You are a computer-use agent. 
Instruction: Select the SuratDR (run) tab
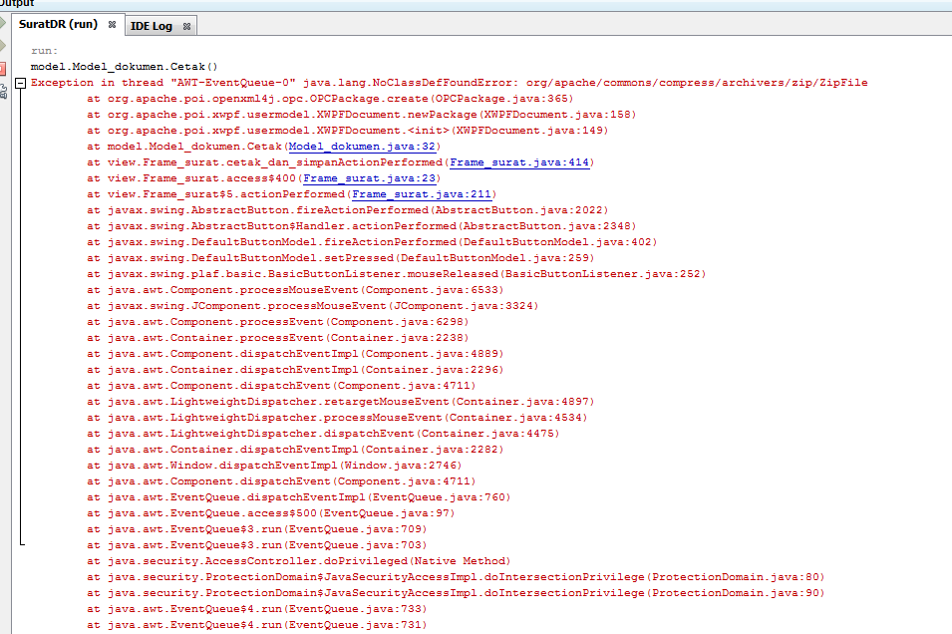[x=60, y=26]
